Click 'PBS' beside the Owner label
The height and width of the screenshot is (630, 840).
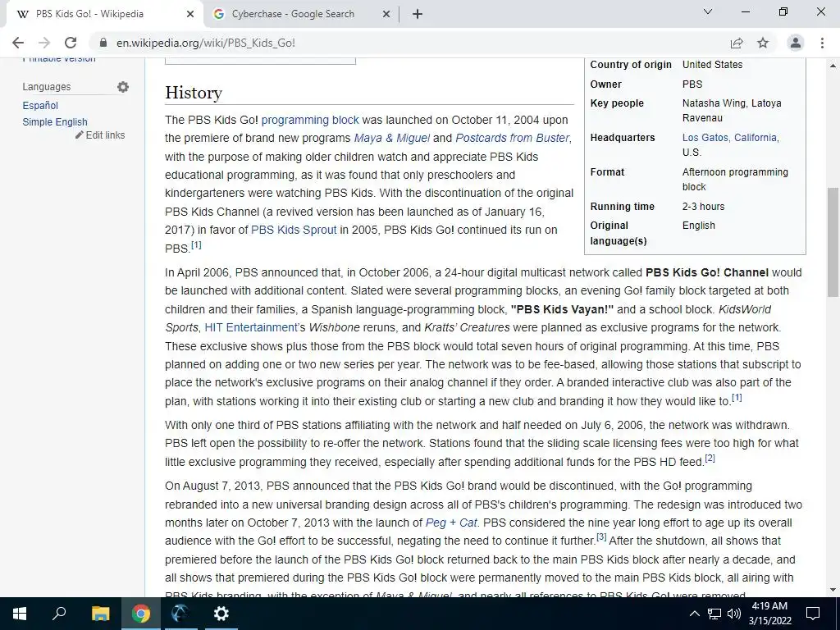(x=692, y=84)
